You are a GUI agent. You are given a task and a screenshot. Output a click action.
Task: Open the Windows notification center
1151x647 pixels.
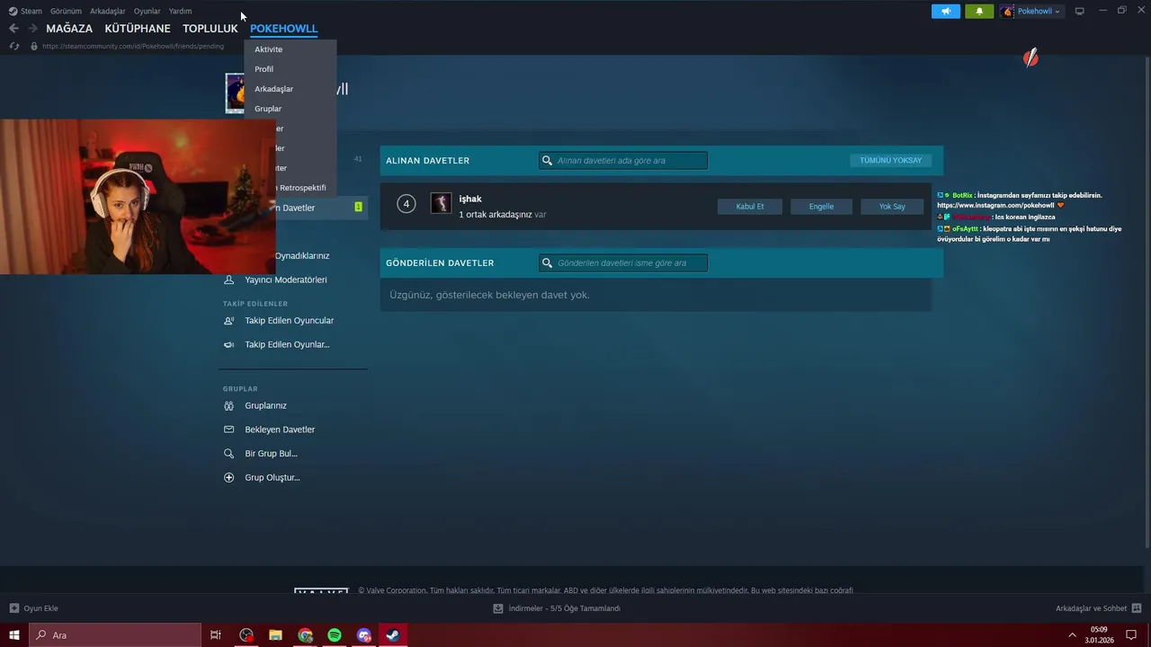click(x=1132, y=635)
